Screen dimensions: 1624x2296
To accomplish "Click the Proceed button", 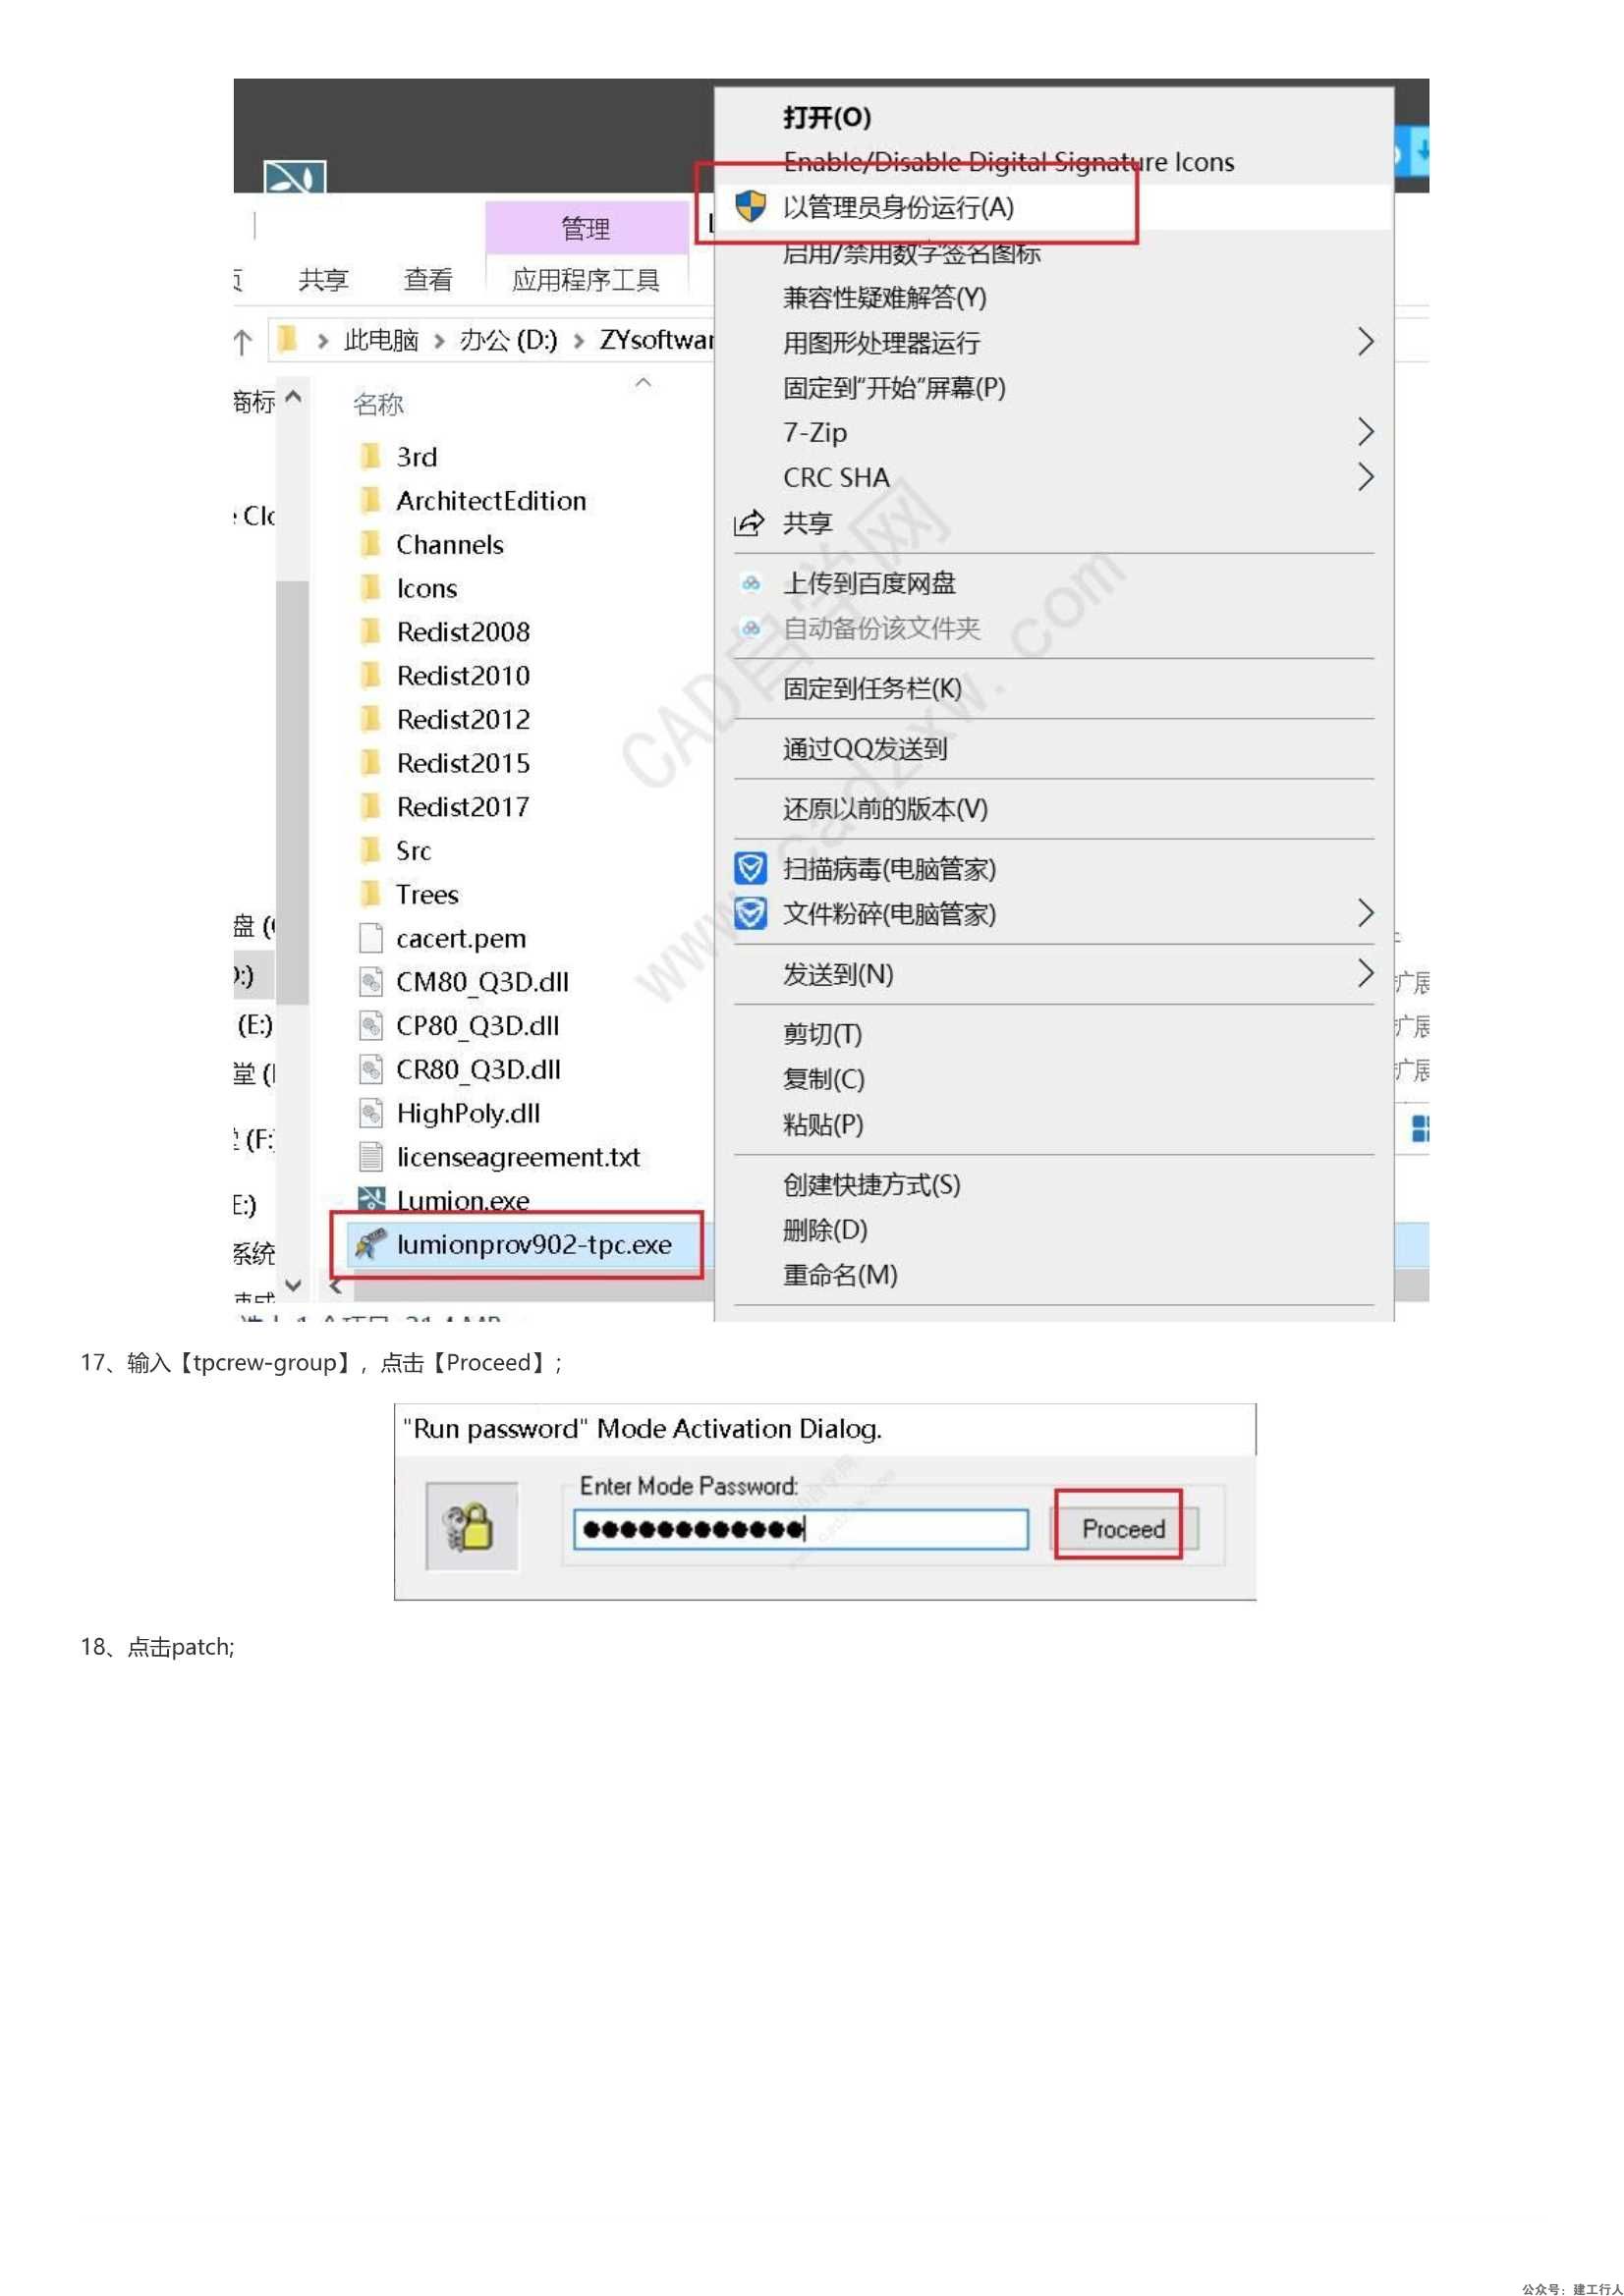I will coord(1124,1528).
